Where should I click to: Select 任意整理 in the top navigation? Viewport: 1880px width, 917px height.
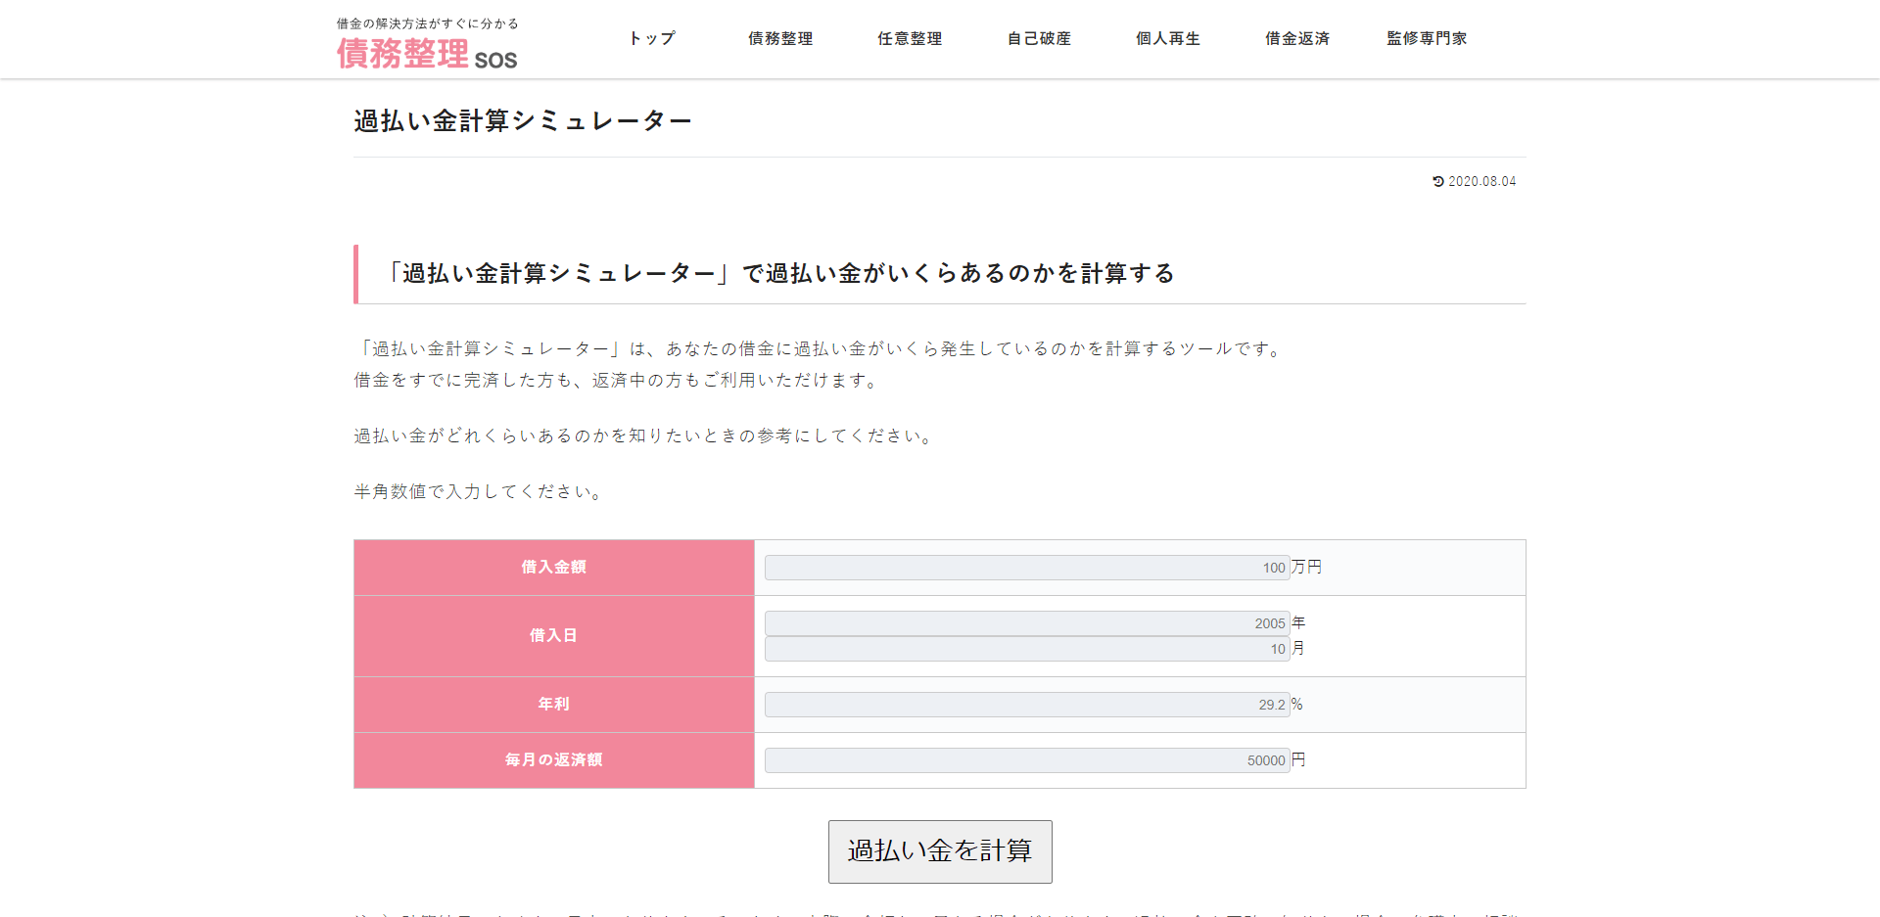tap(910, 38)
